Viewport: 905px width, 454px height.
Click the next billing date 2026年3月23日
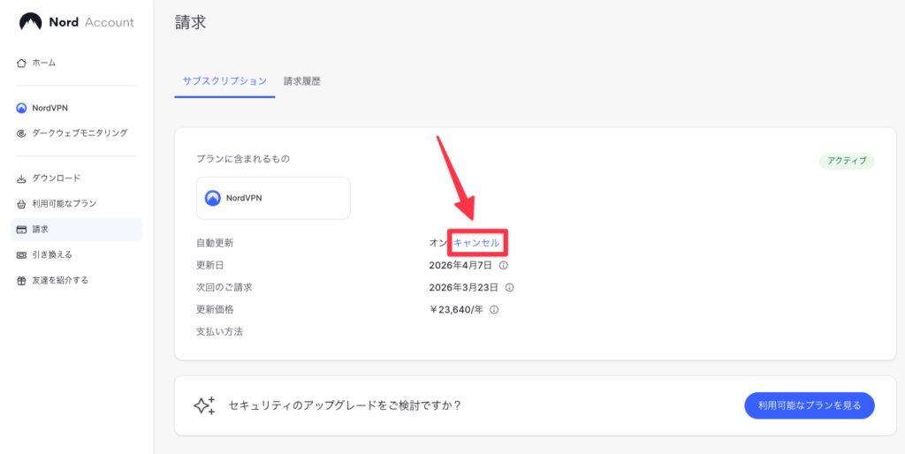pos(465,287)
